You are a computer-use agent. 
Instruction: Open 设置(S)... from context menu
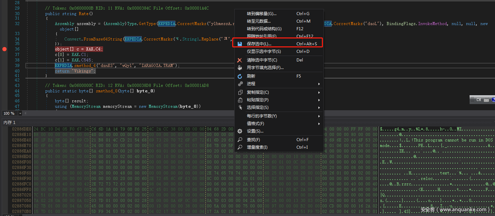(279, 131)
